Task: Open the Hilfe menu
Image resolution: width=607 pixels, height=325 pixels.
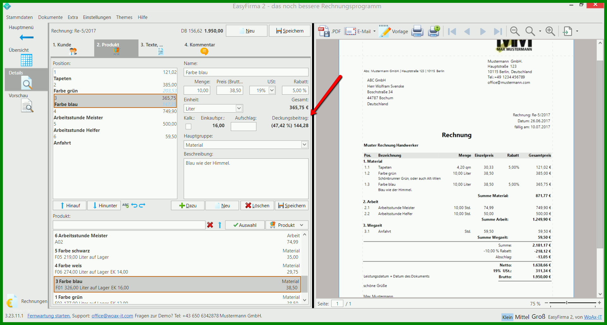Action: (x=143, y=17)
